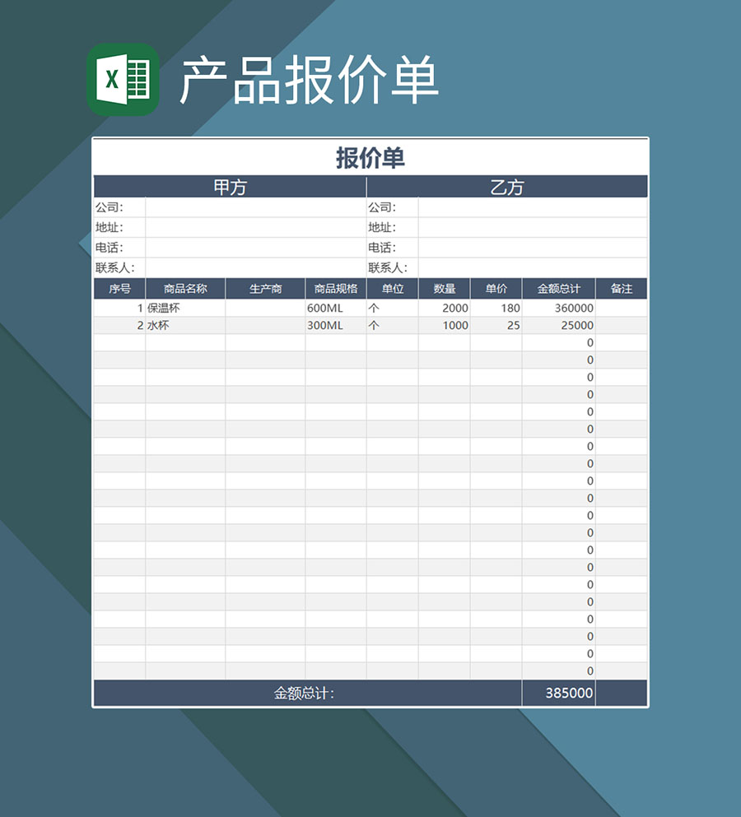Screen dimensions: 741x817
Task: Click the 乙方 地址 input field
Action: (x=532, y=228)
